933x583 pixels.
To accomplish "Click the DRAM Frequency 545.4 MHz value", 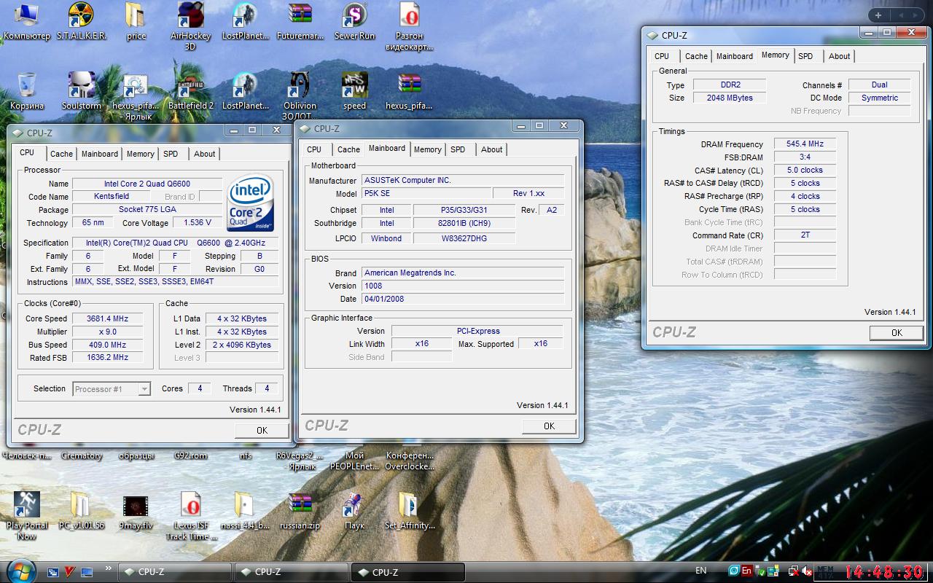I will tap(805, 144).
